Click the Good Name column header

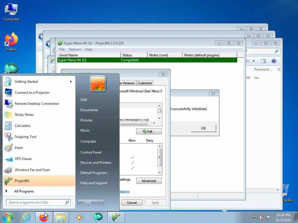89,55
